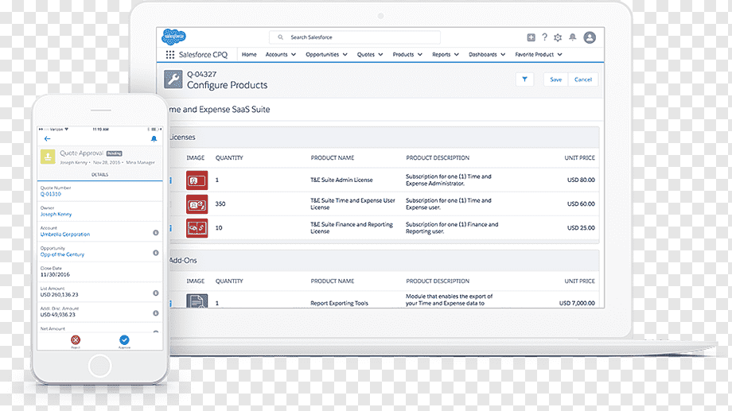Viewport: 732px width, 411px height.
Task: Click the filter funnel button
Action: tap(524, 79)
